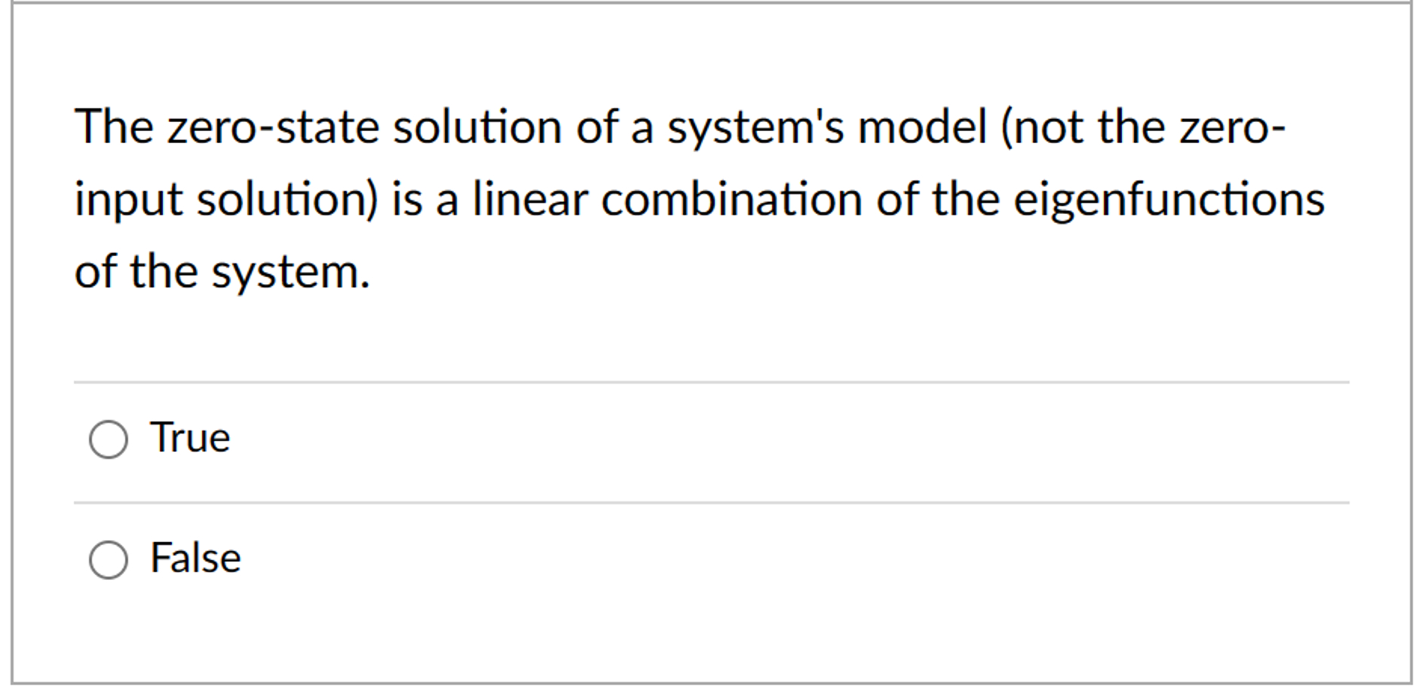Click the circle next to True

[108, 437]
